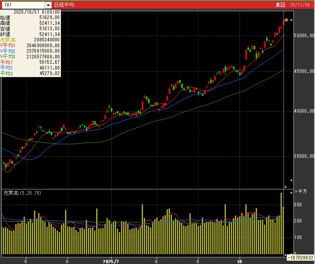Screen dimensions: 315x264
Task: Click the red arrow marker at latest candle
Action: (286, 20)
